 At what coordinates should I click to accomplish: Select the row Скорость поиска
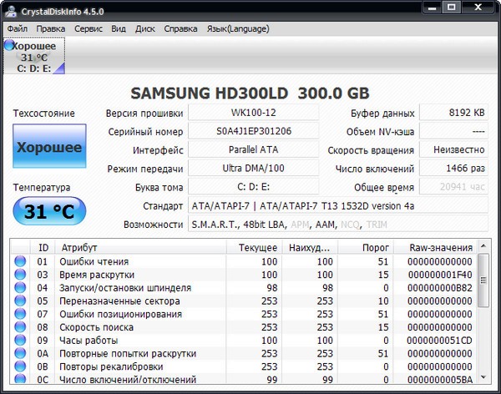coord(244,327)
